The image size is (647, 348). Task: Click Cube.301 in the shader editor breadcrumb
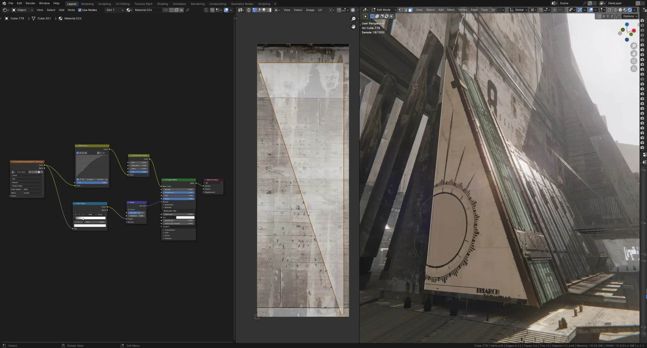point(44,18)
